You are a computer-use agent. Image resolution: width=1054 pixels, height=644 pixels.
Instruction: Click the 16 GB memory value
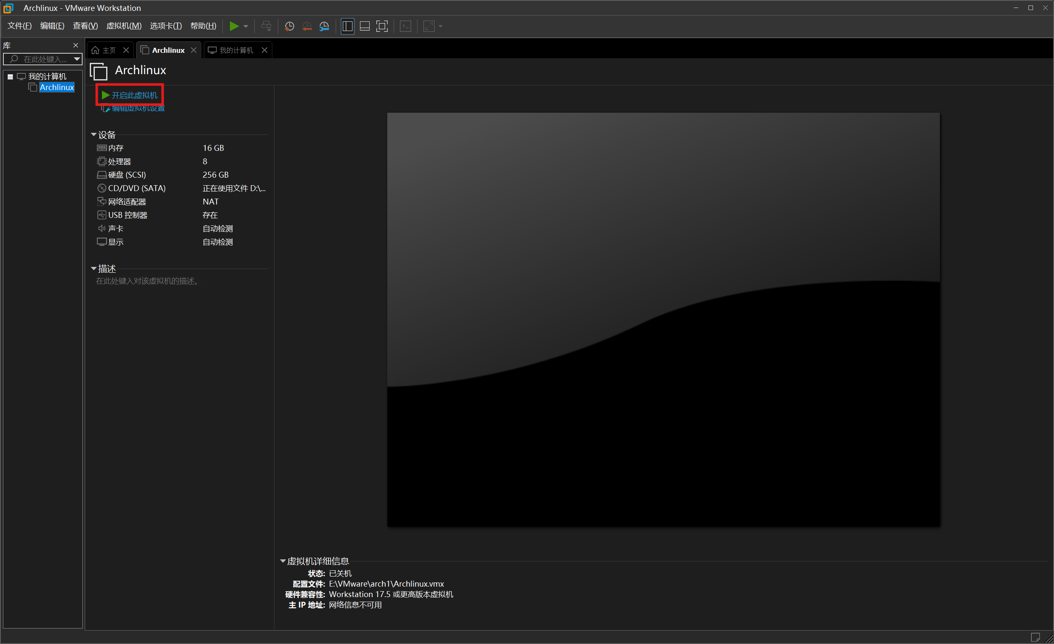(214, 148)
